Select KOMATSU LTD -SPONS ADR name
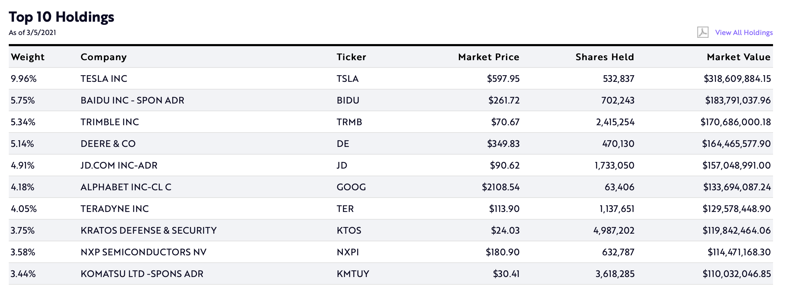The width and height of the screenshot is (786, 298). [142, 274]
